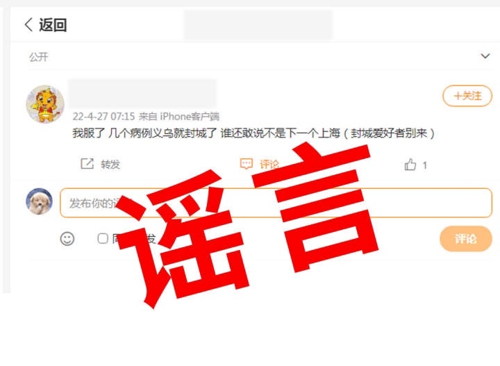Select the 评论 tab under the post
The image size is (500, 366).
(x=269, y=165)
